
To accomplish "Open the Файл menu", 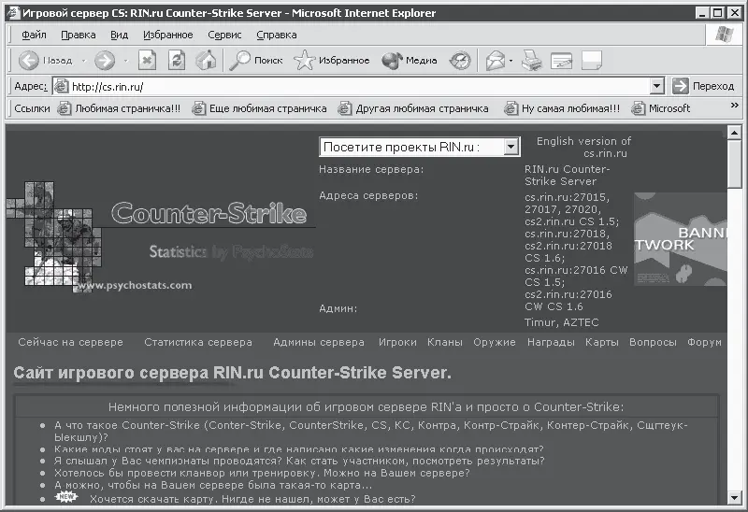I will tap(34, 35).
